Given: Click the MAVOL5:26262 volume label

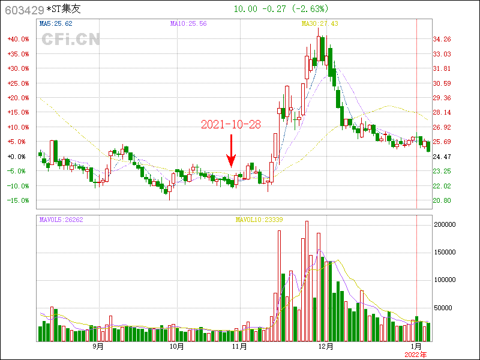Looking at the screenshot, I should tap(61, 220).
